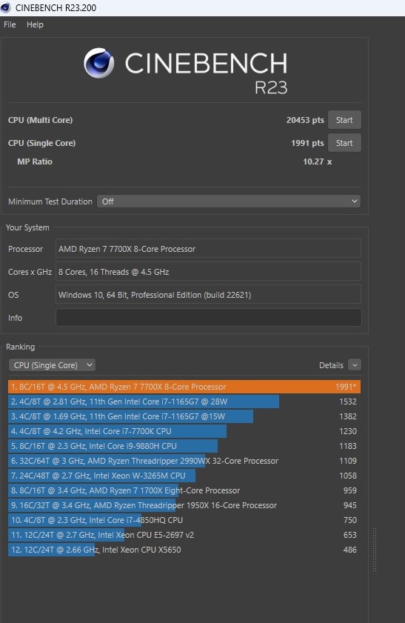Click the MP Ratio 10.27 x value
The width and height of the screenshot is (405, 623).
pos(317,161)
